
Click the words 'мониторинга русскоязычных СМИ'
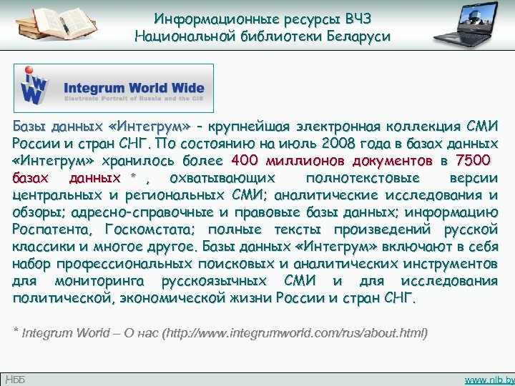tap(185, 282)
